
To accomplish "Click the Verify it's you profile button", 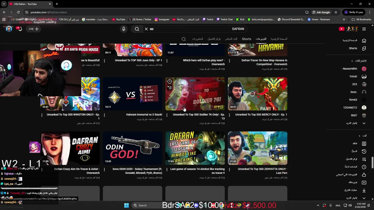I will (x=354, y=12).
